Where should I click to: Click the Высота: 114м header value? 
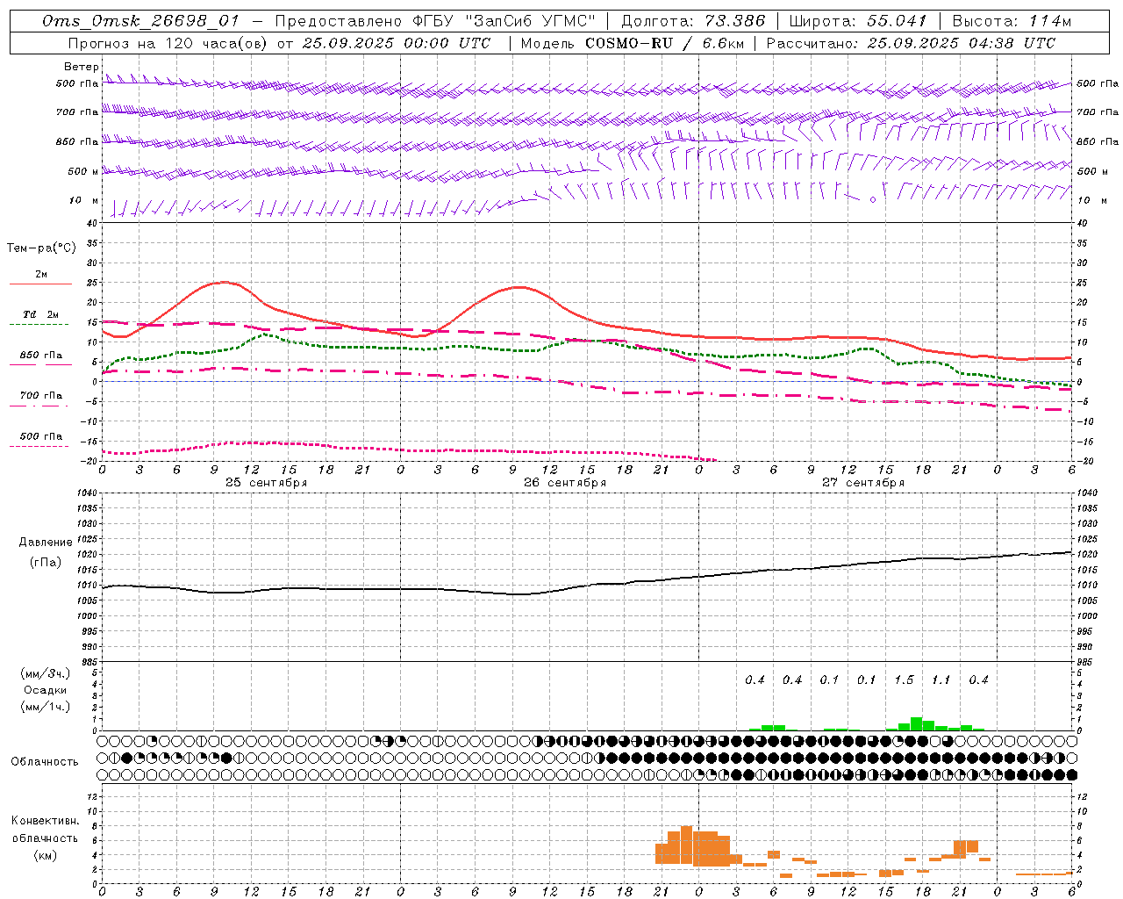click(1012, 21)
